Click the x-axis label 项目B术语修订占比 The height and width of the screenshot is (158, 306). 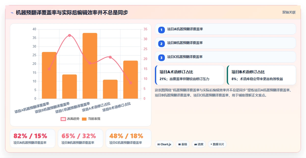[116, 107]
